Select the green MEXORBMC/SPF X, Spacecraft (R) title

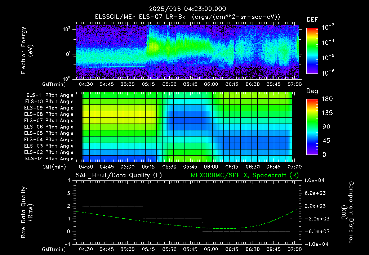click(245, 175)
